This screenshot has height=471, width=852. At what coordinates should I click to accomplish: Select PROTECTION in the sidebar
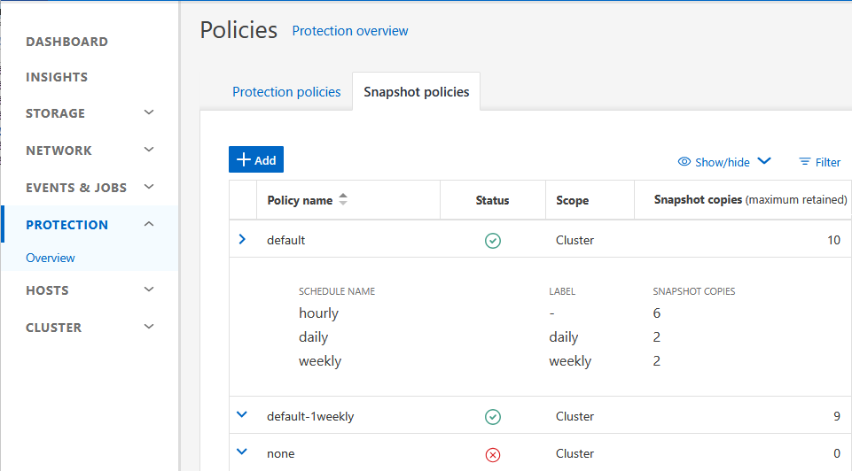[66, 225]
